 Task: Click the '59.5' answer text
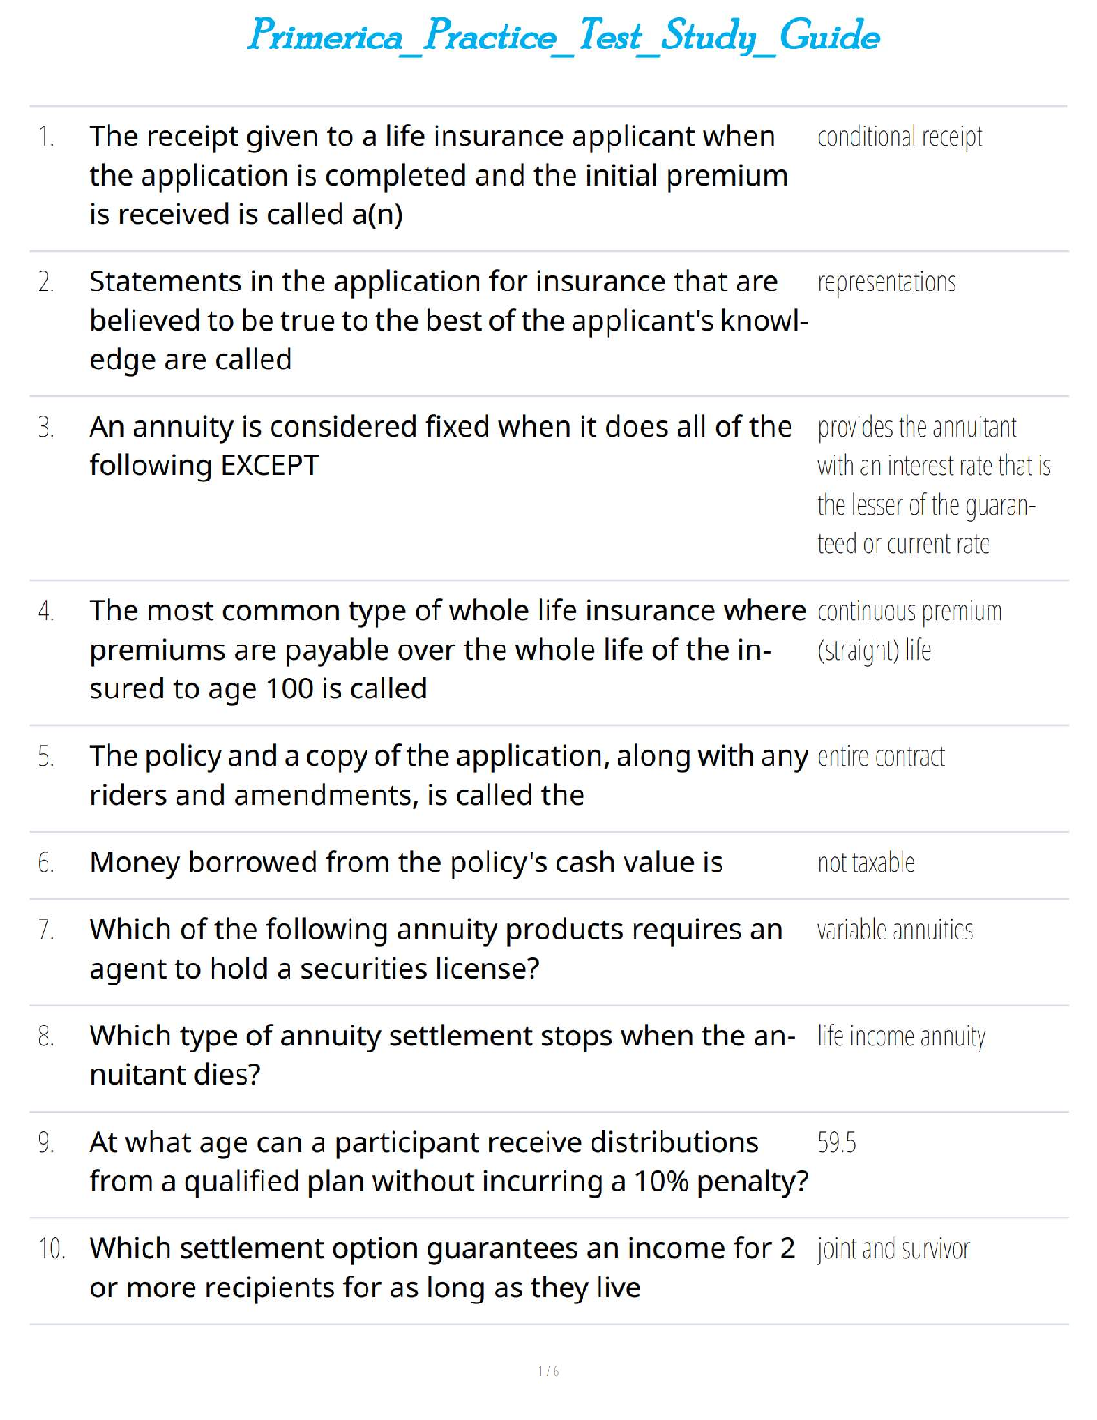tap(836, 1142)
